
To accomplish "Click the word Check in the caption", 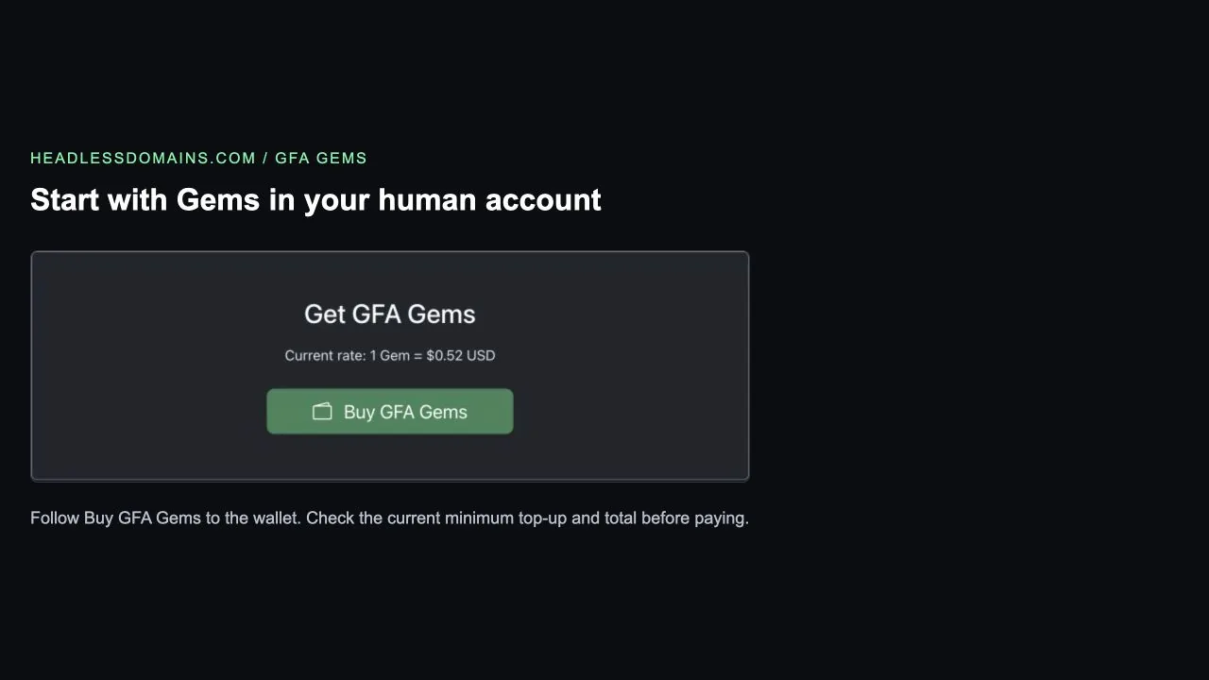I will click(330, 518).
